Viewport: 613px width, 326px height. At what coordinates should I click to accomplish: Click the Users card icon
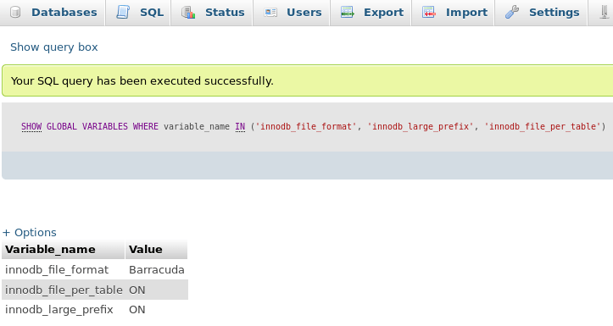click(x=270, y=13)
